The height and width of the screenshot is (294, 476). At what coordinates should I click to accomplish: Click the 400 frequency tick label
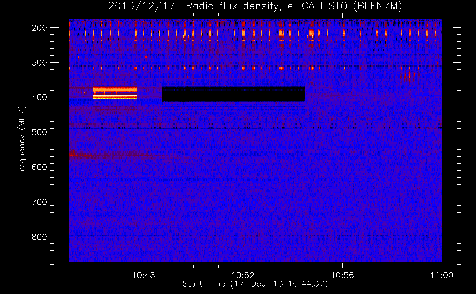(39, 97)
